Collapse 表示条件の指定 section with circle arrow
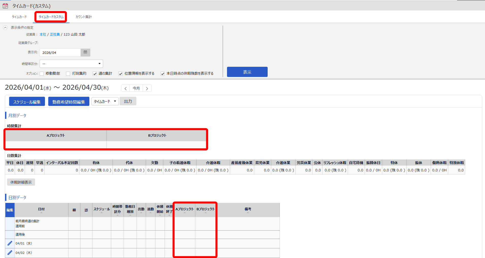This screenshot has height=258, width=485. coord(5,27)
